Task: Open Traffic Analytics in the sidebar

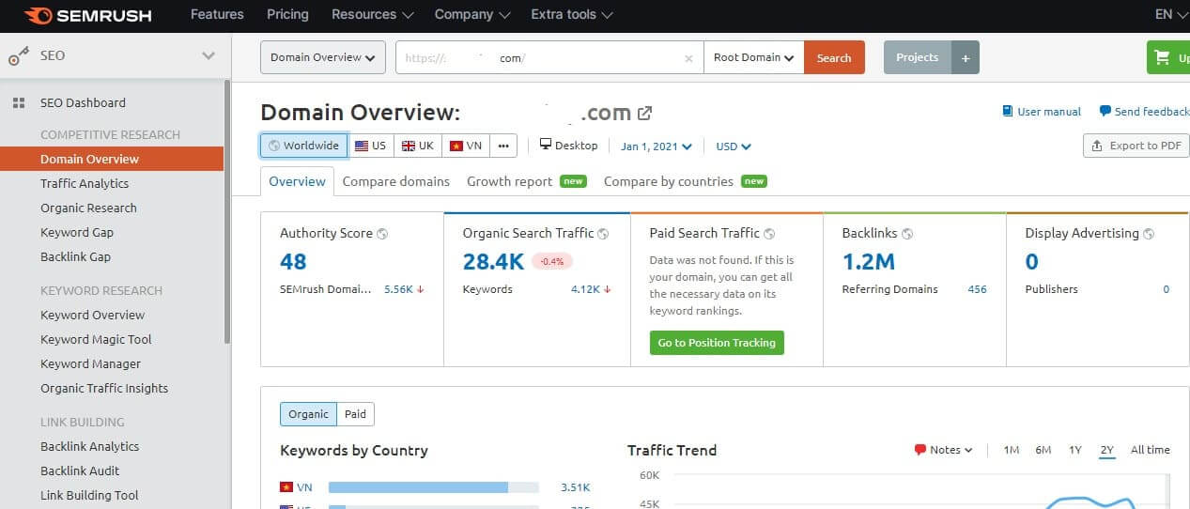Action: pos(85,184)
